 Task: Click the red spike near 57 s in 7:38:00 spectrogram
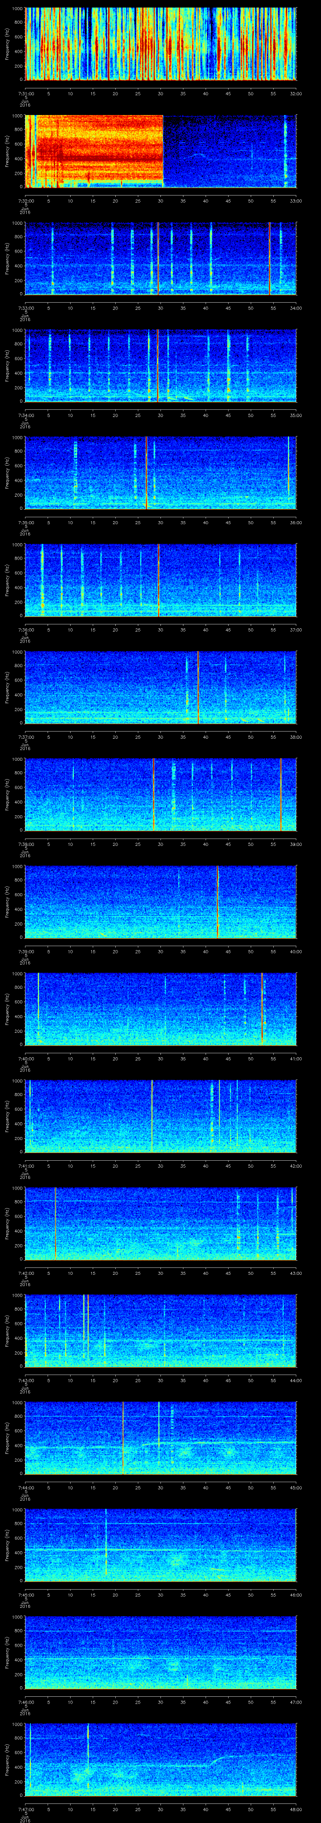coord(281,794)
